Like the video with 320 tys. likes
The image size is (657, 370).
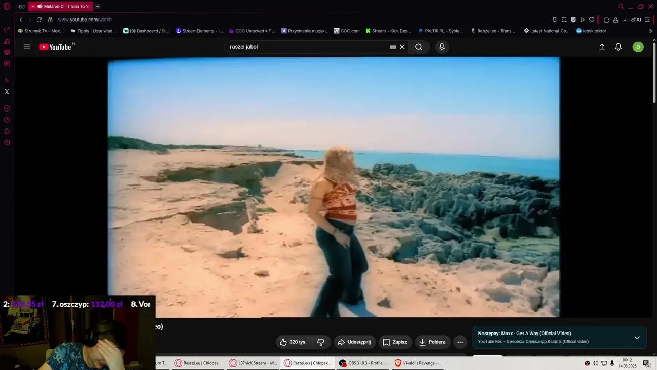[x=294, y=342]
